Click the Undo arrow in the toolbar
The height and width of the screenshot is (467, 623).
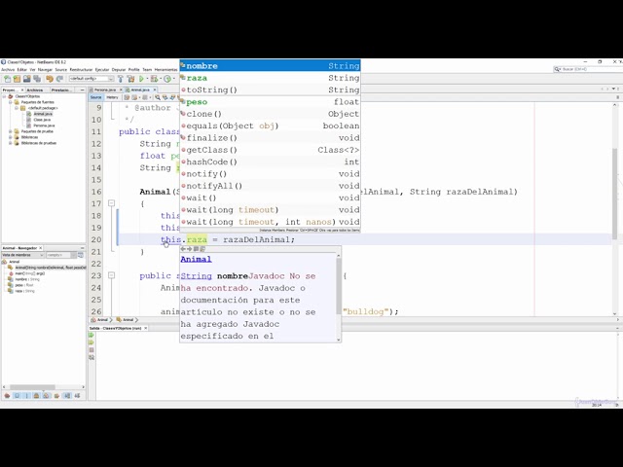(50, 79)
